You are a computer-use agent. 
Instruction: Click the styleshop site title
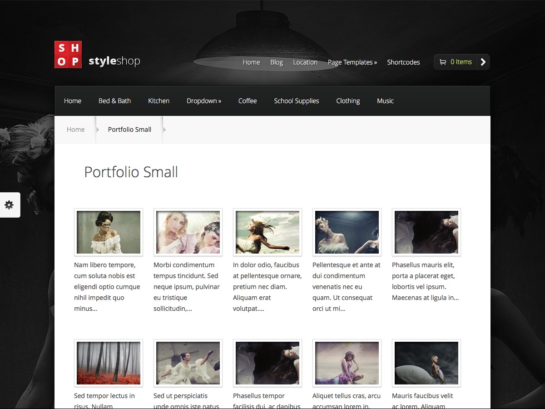pos(114,61)
